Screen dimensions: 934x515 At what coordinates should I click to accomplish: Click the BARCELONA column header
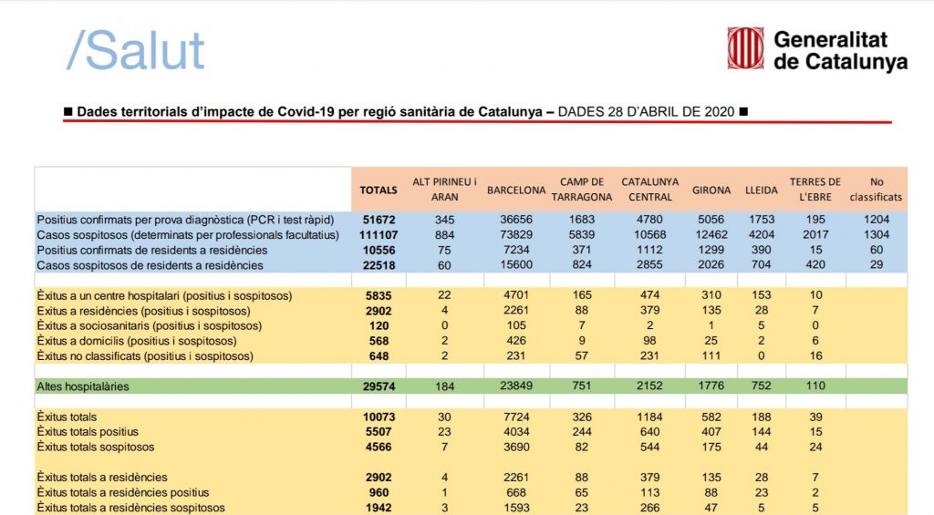(516, 190)
